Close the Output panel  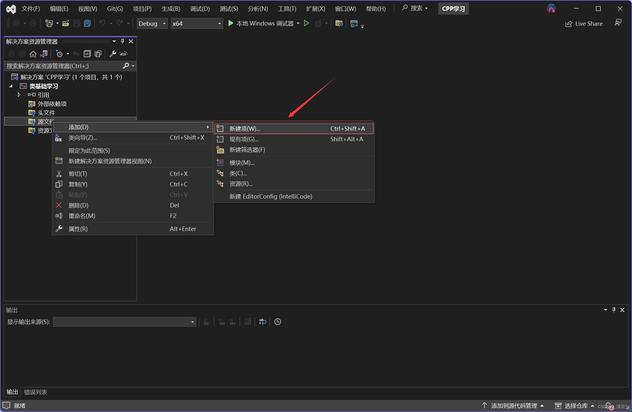click(622, 310)
